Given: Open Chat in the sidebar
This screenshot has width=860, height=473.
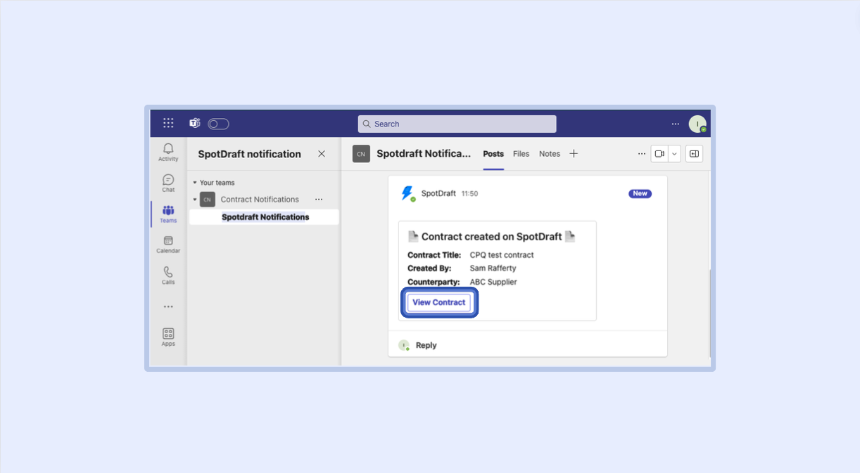Looking at the screenshot, I should click(x=168, y=183).
